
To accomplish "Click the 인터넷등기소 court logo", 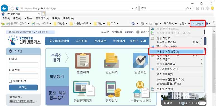I will pyautogui.click(x=24, y=40).
